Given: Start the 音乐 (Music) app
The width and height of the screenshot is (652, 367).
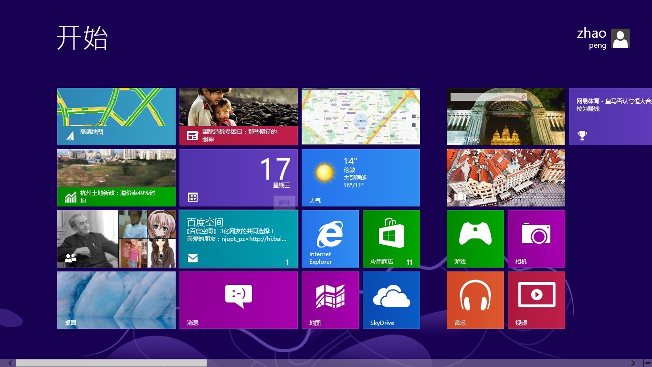Looking at the screenshot, I should coord(475,300).
